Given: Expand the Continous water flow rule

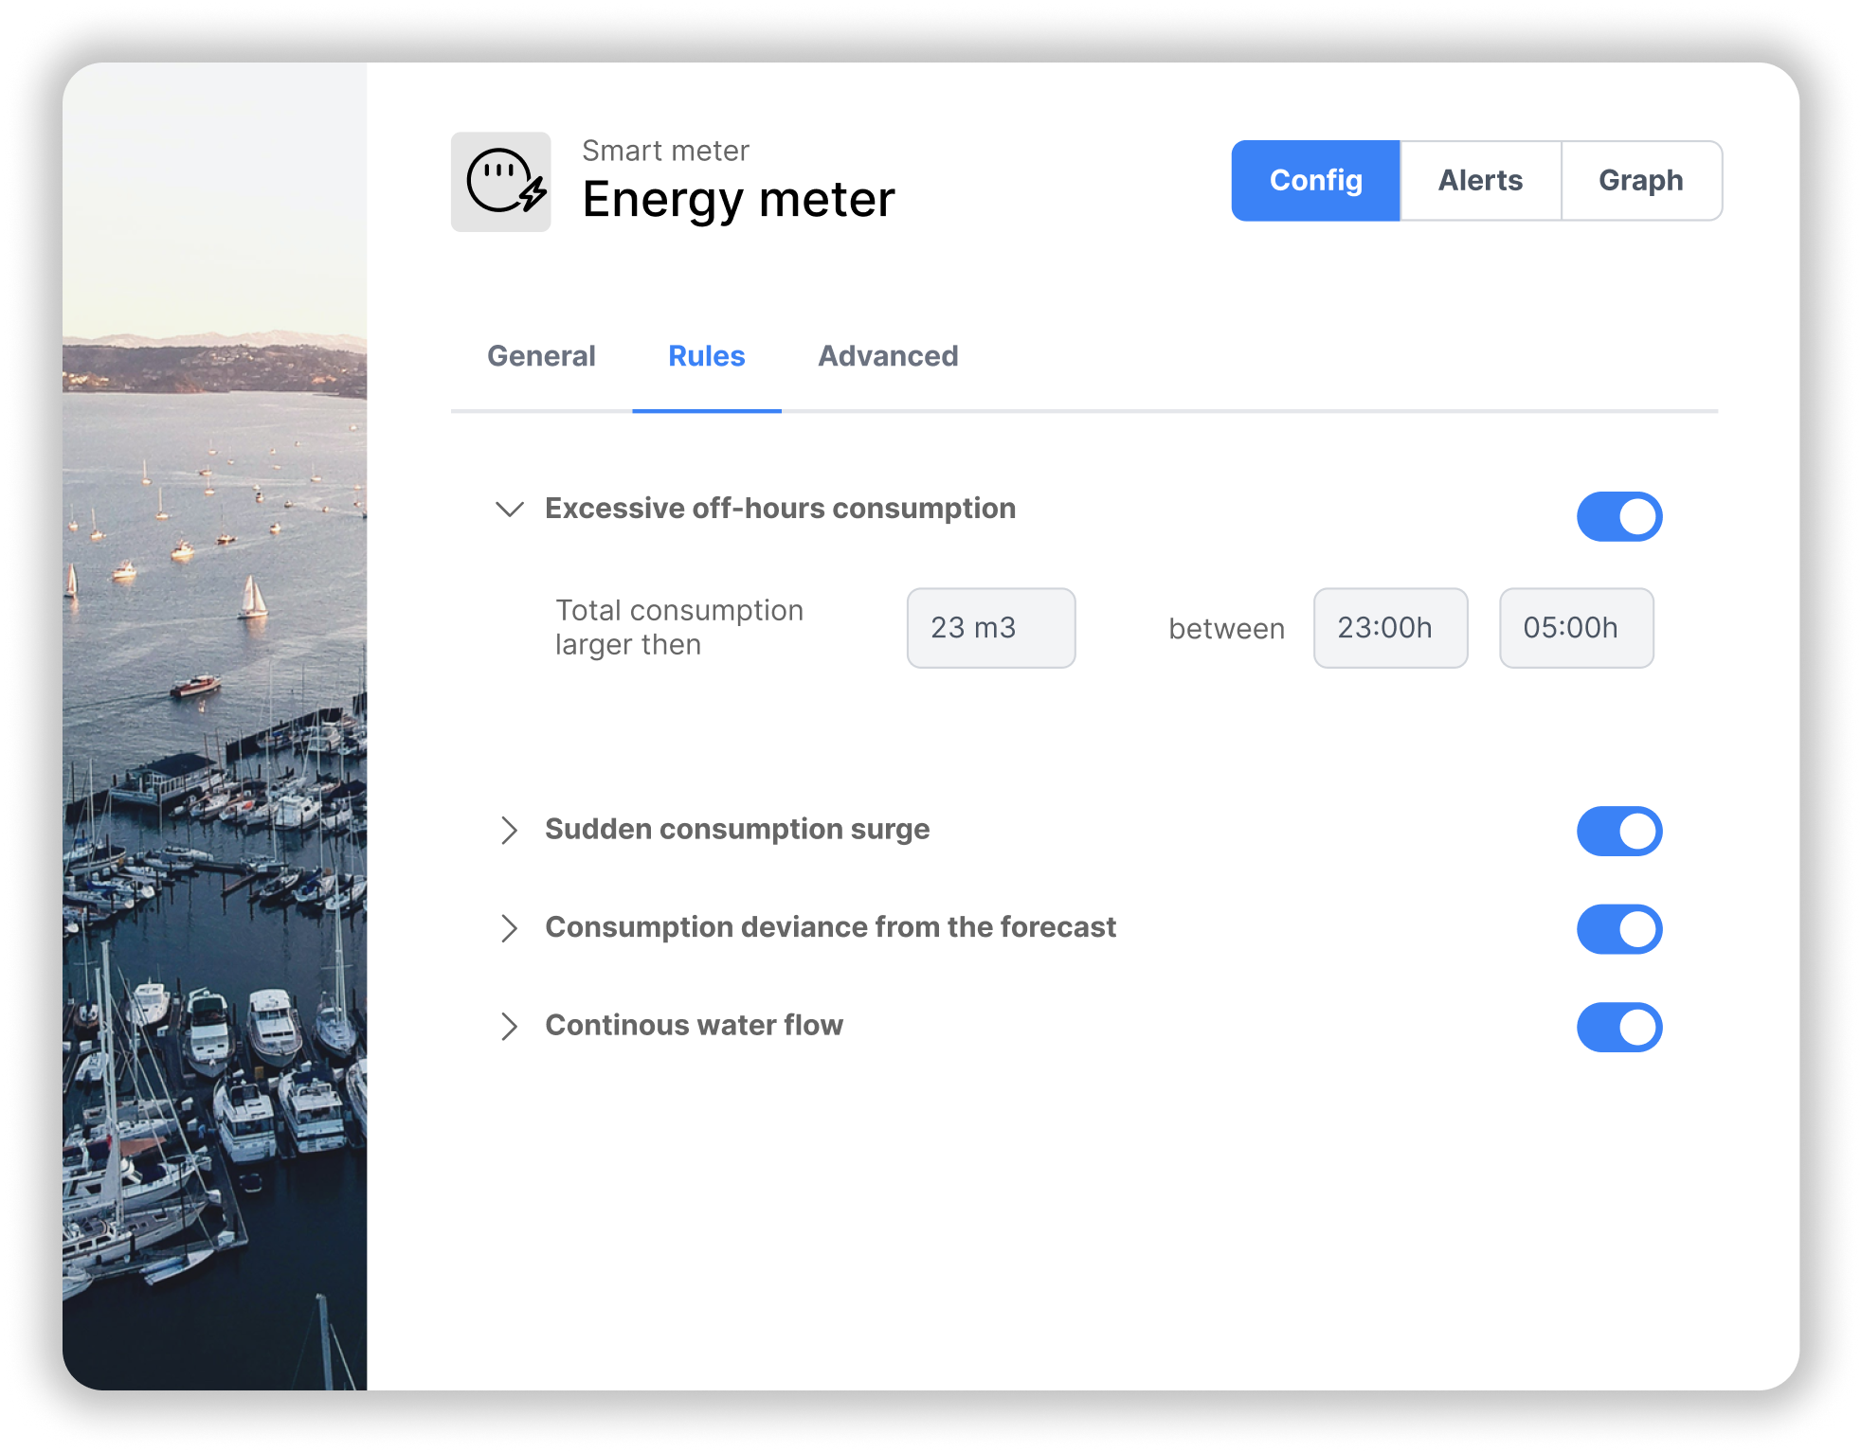Looking at the screenshot, I should click(x=510, y=1027).
